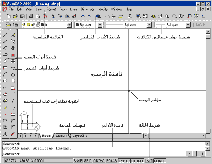Screen dimensions: 212x164
Task: Toggle MODEL space button in status bar
Action: [160, 161]
